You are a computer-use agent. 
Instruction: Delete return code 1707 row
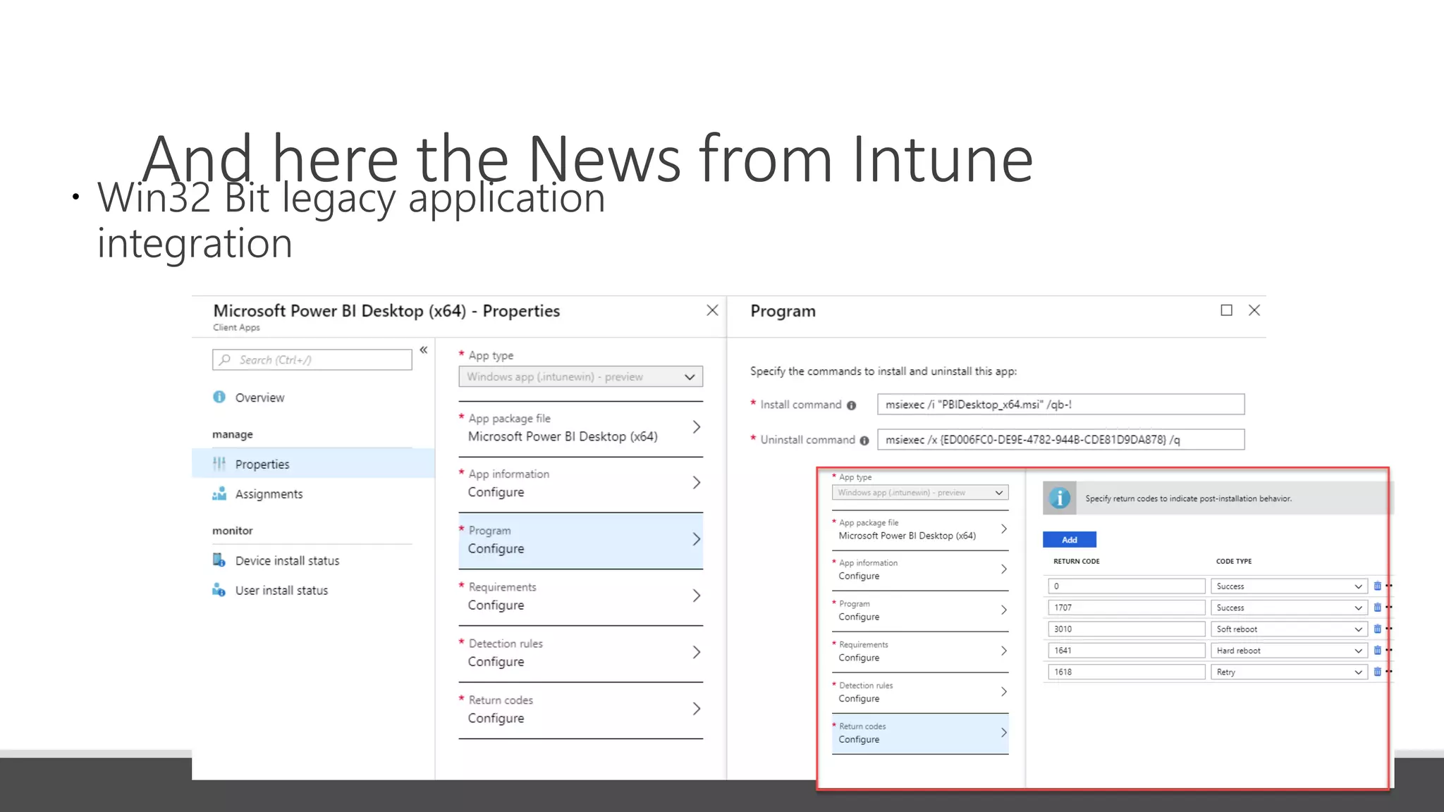[1377, 607]
